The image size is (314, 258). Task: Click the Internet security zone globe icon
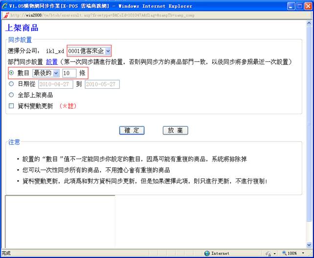(x=207, y=254)
